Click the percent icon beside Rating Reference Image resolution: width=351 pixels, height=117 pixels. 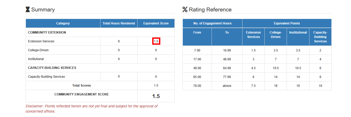185,10
